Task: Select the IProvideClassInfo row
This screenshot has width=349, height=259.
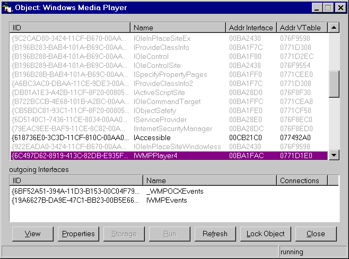Action: [x=169, y=47]
